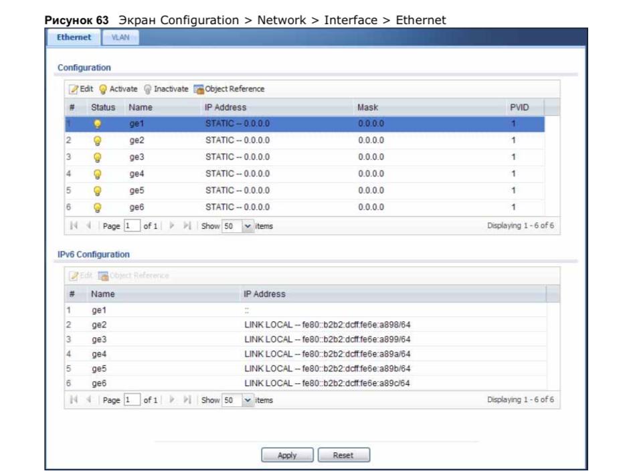The width and height of the screenshot is (627, 475).
Task: Click the Apply button
Action: click(287, 455)
